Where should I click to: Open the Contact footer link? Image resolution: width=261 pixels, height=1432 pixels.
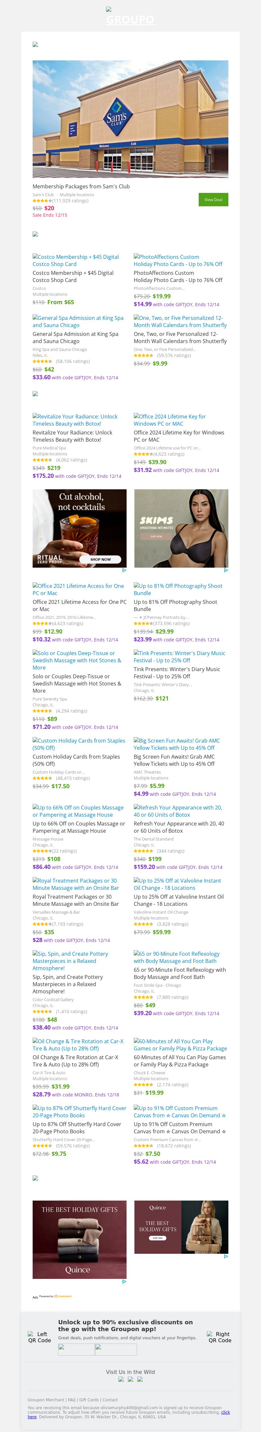[x=110, y=1400]
